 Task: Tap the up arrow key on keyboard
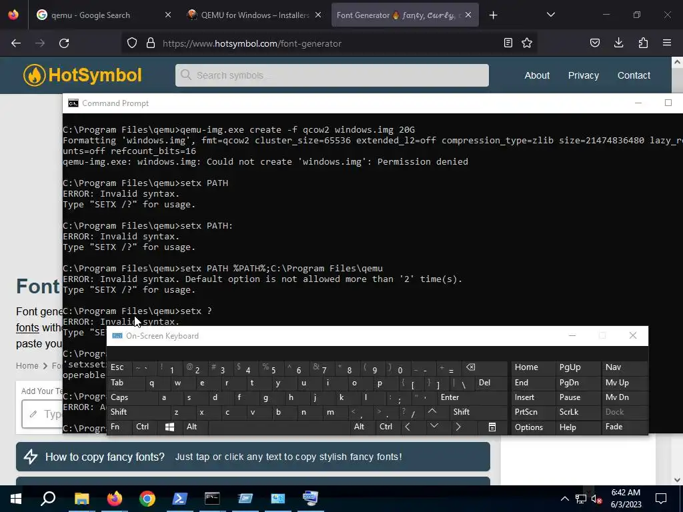coord(432,411)
